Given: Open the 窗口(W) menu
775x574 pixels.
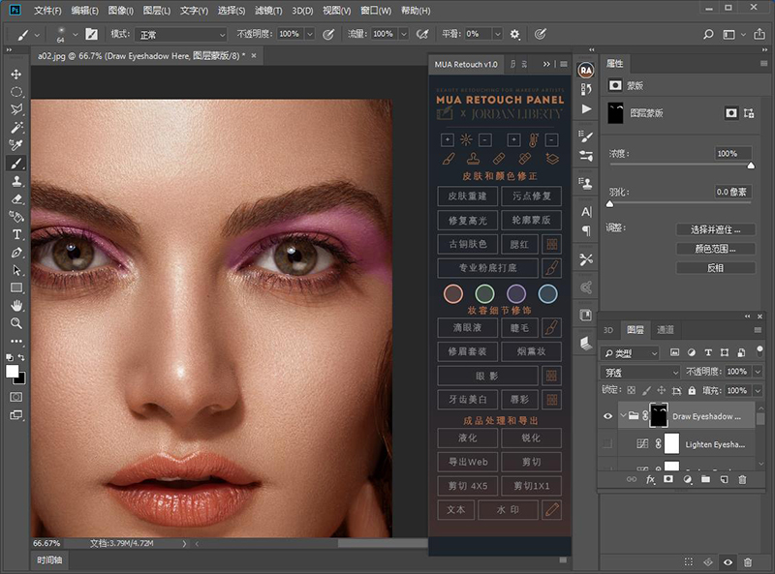Looking at the screenshot, I should (376, 11).
